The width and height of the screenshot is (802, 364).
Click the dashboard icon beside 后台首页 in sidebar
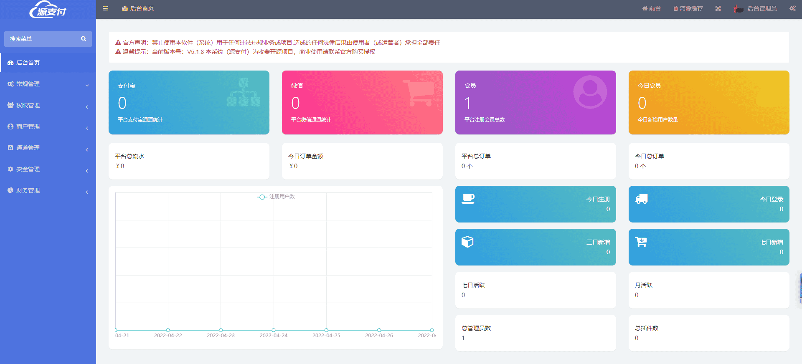coord(10,63)
